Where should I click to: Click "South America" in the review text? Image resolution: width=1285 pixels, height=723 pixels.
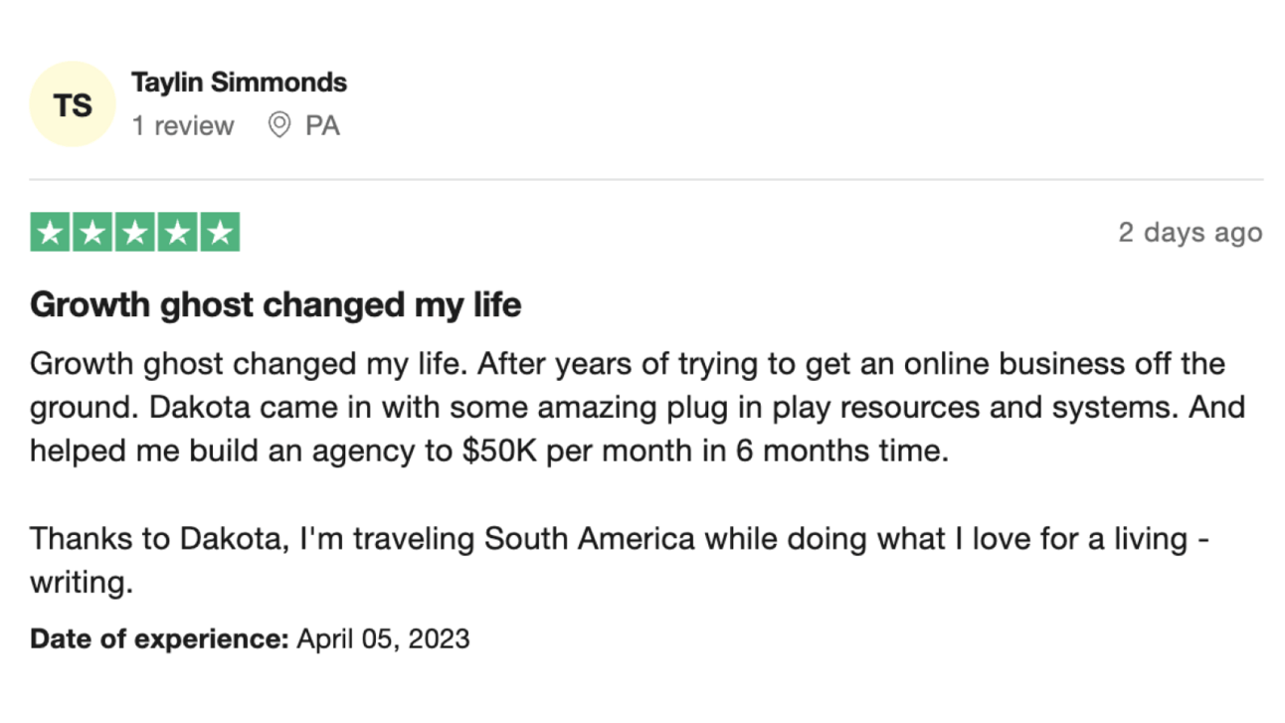click(x=590, y=539)
